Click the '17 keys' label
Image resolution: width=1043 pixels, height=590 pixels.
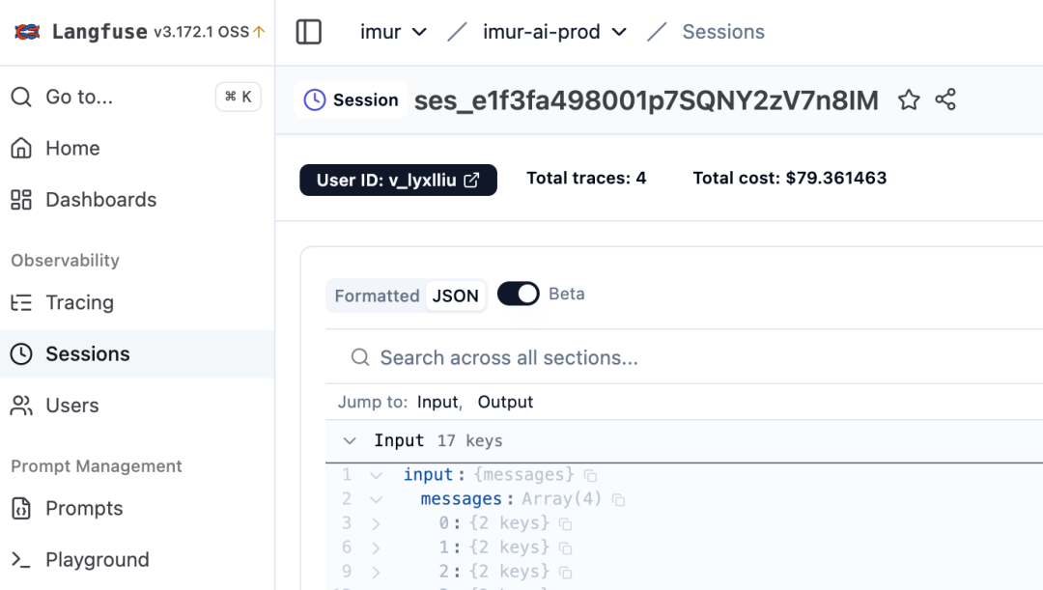click(x=469, y=440)
